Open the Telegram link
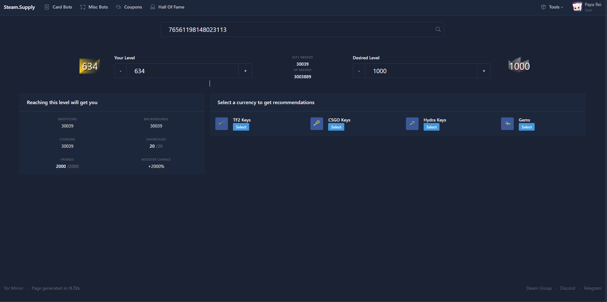The height and width of the screenshot is (302, 607). [x=592, y=288]
